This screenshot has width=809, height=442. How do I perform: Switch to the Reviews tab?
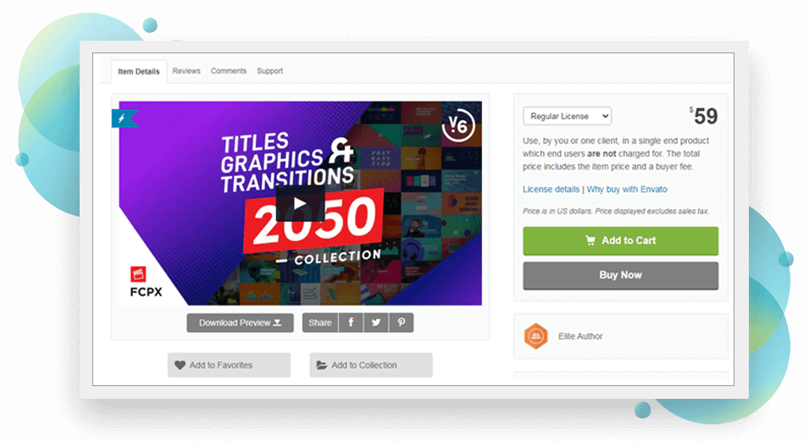tap(186, 70)
